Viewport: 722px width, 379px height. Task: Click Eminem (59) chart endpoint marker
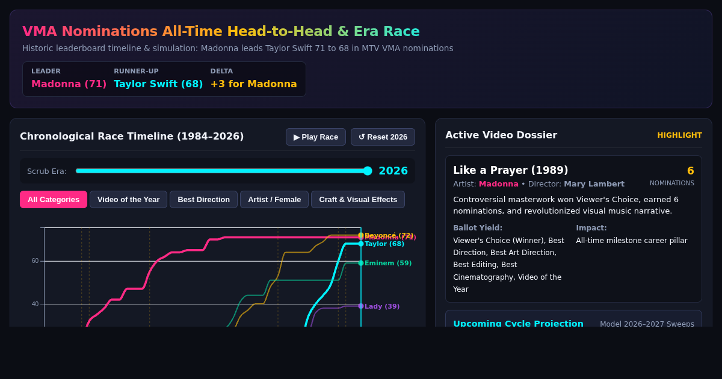click(x=361, y=263)
